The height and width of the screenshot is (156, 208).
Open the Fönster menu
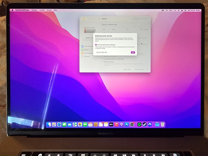(49, 10)
